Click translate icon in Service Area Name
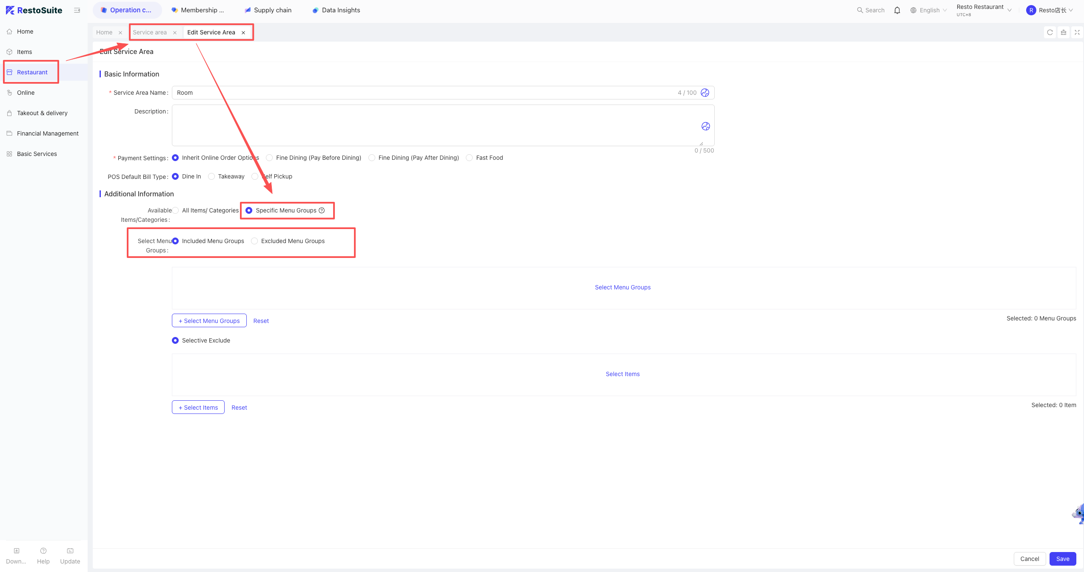The image size is (1084, 572). [705, 93]
